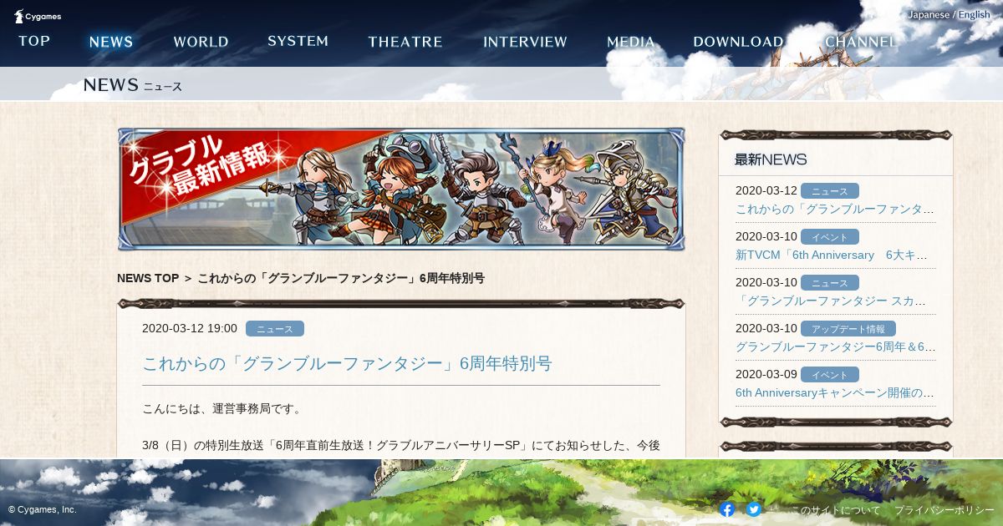Open sidebar link 新TVCM「6th Anniversary 6大キ…
Screen dimensions: 1003x526
point(832,255)
